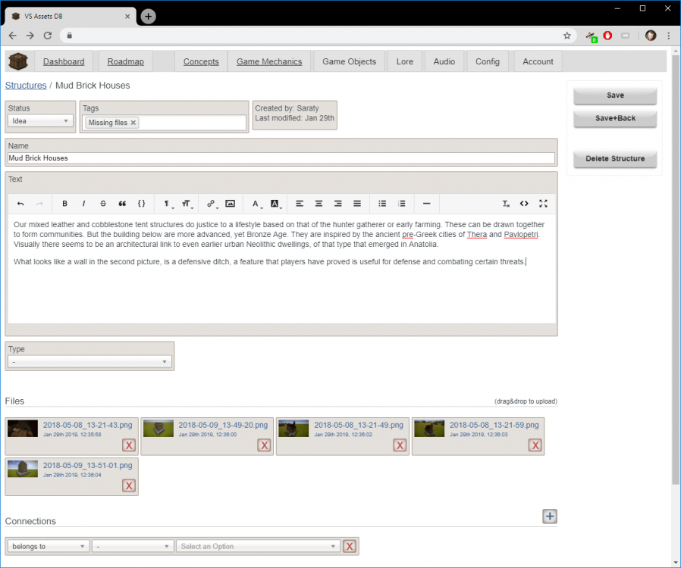Insert a horizontal line in the text
The width and height of the screenshot is (681, 568).
pyautogui.click(x=426, y=204)
